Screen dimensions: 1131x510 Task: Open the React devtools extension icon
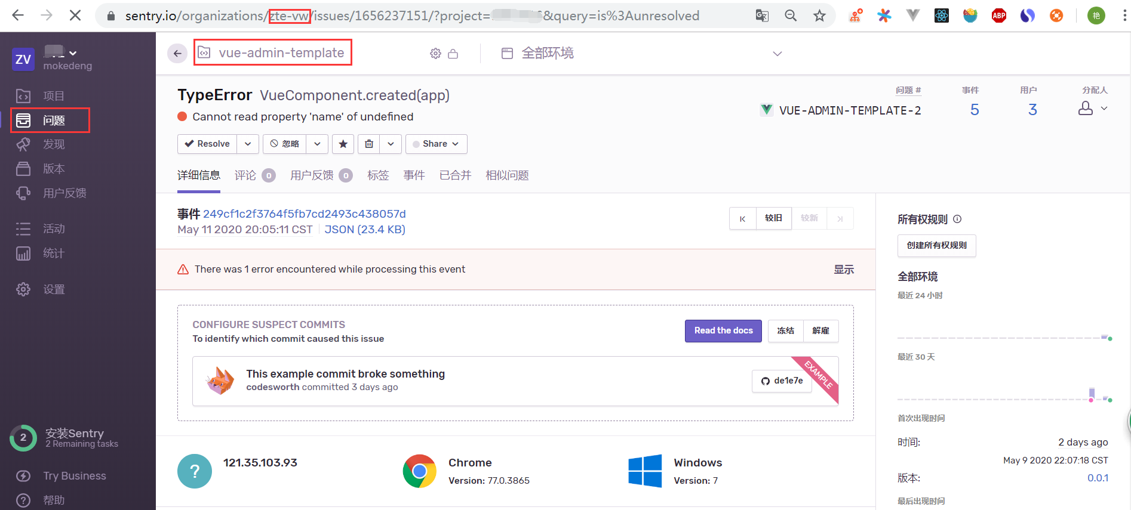(x=942, y=16)
